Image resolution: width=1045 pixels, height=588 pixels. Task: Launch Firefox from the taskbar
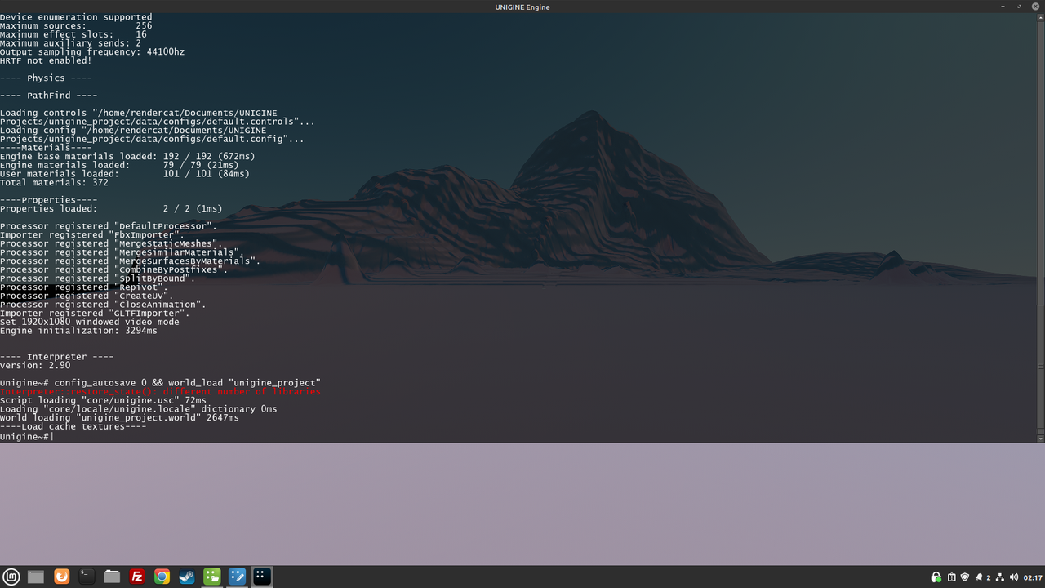tap(61, 577)
